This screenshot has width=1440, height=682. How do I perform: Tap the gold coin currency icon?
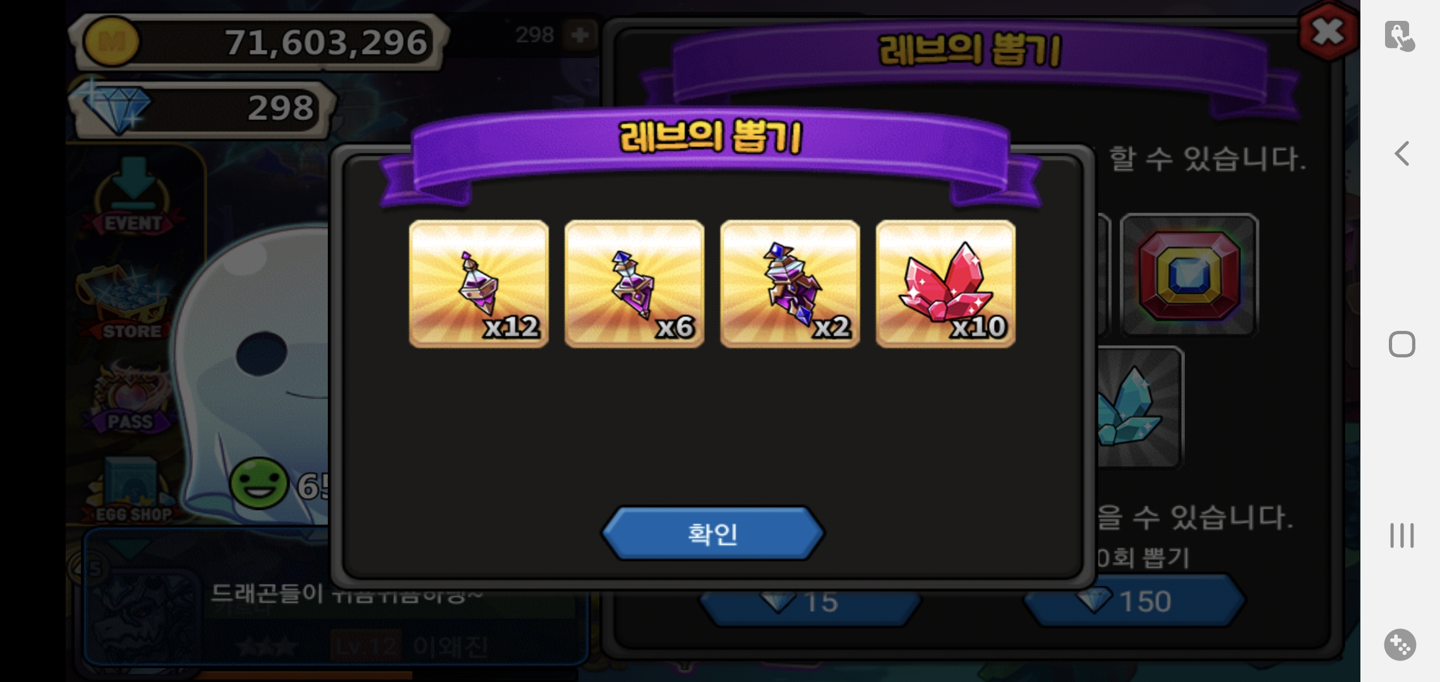coord(112,42)
